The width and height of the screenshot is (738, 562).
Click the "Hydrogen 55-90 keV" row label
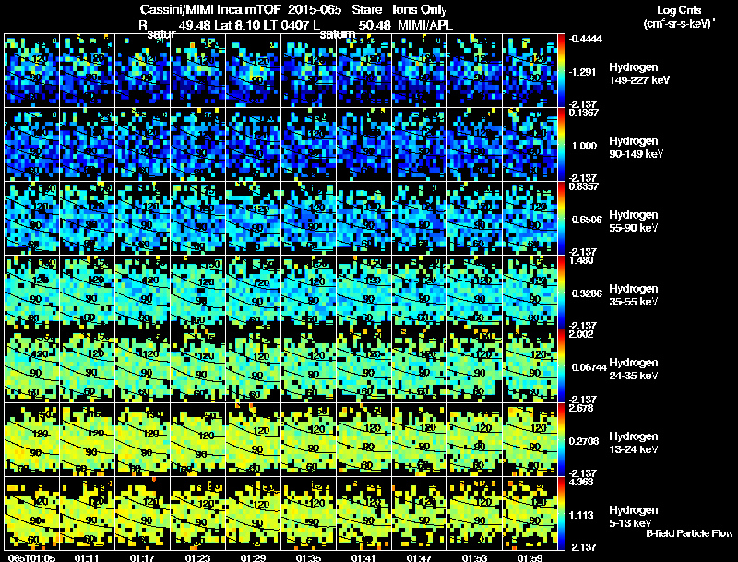(x=634, y=221)
